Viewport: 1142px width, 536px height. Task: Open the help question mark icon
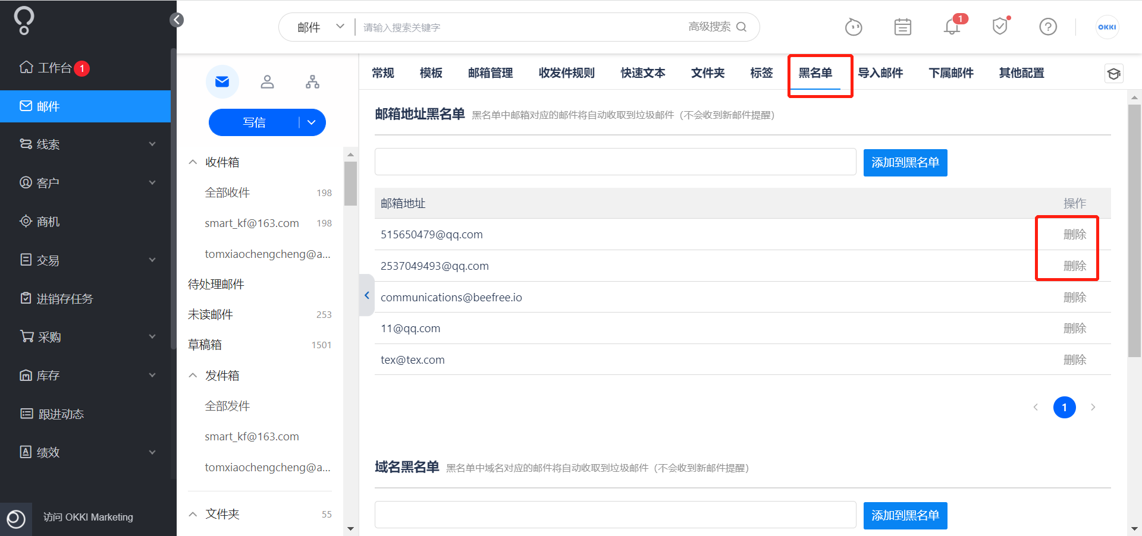pyautogui.click(x=1048, y=27)
